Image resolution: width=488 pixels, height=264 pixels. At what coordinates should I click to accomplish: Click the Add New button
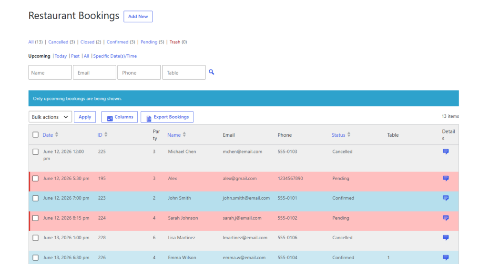coord(138,17)
